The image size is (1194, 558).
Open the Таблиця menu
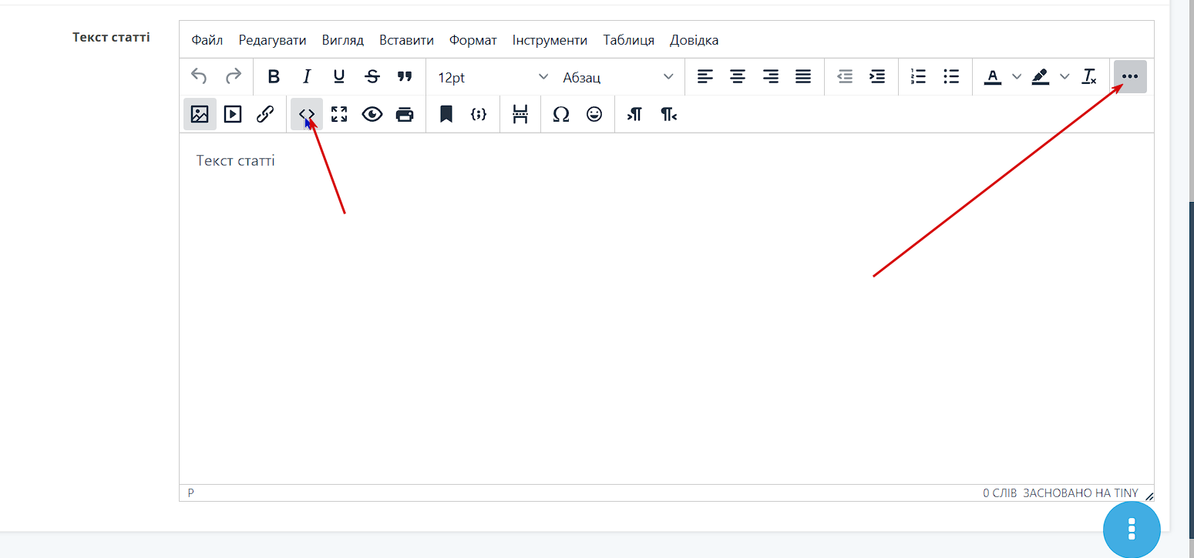click(629, 40)
